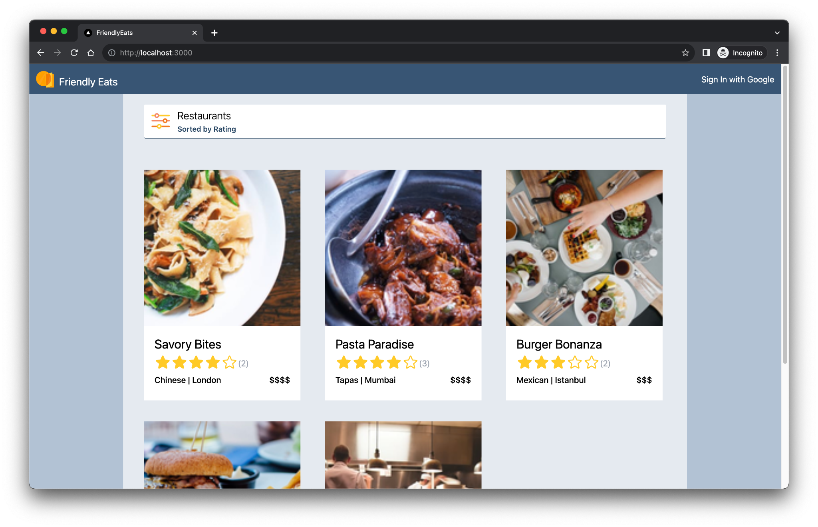The width and height of the screenshot is (818, 527).
Task: Click the Sorted by Rating filter toggle
Action: click(x=206, y=129)
